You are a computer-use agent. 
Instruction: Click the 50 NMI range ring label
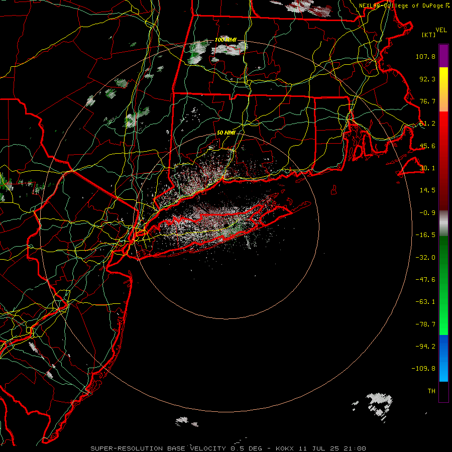[x=226, y=133]
